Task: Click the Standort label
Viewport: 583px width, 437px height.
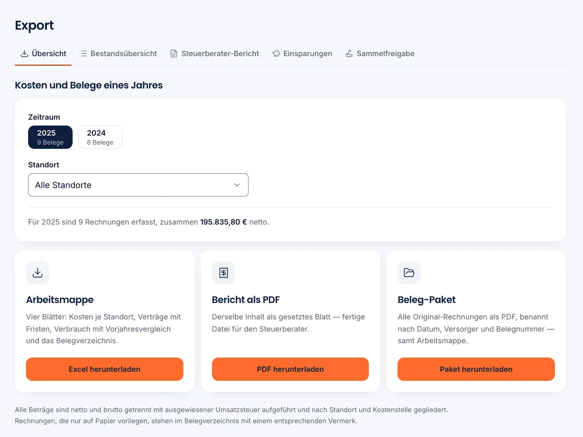Action: pyautogui.click(x=43, y=165)
